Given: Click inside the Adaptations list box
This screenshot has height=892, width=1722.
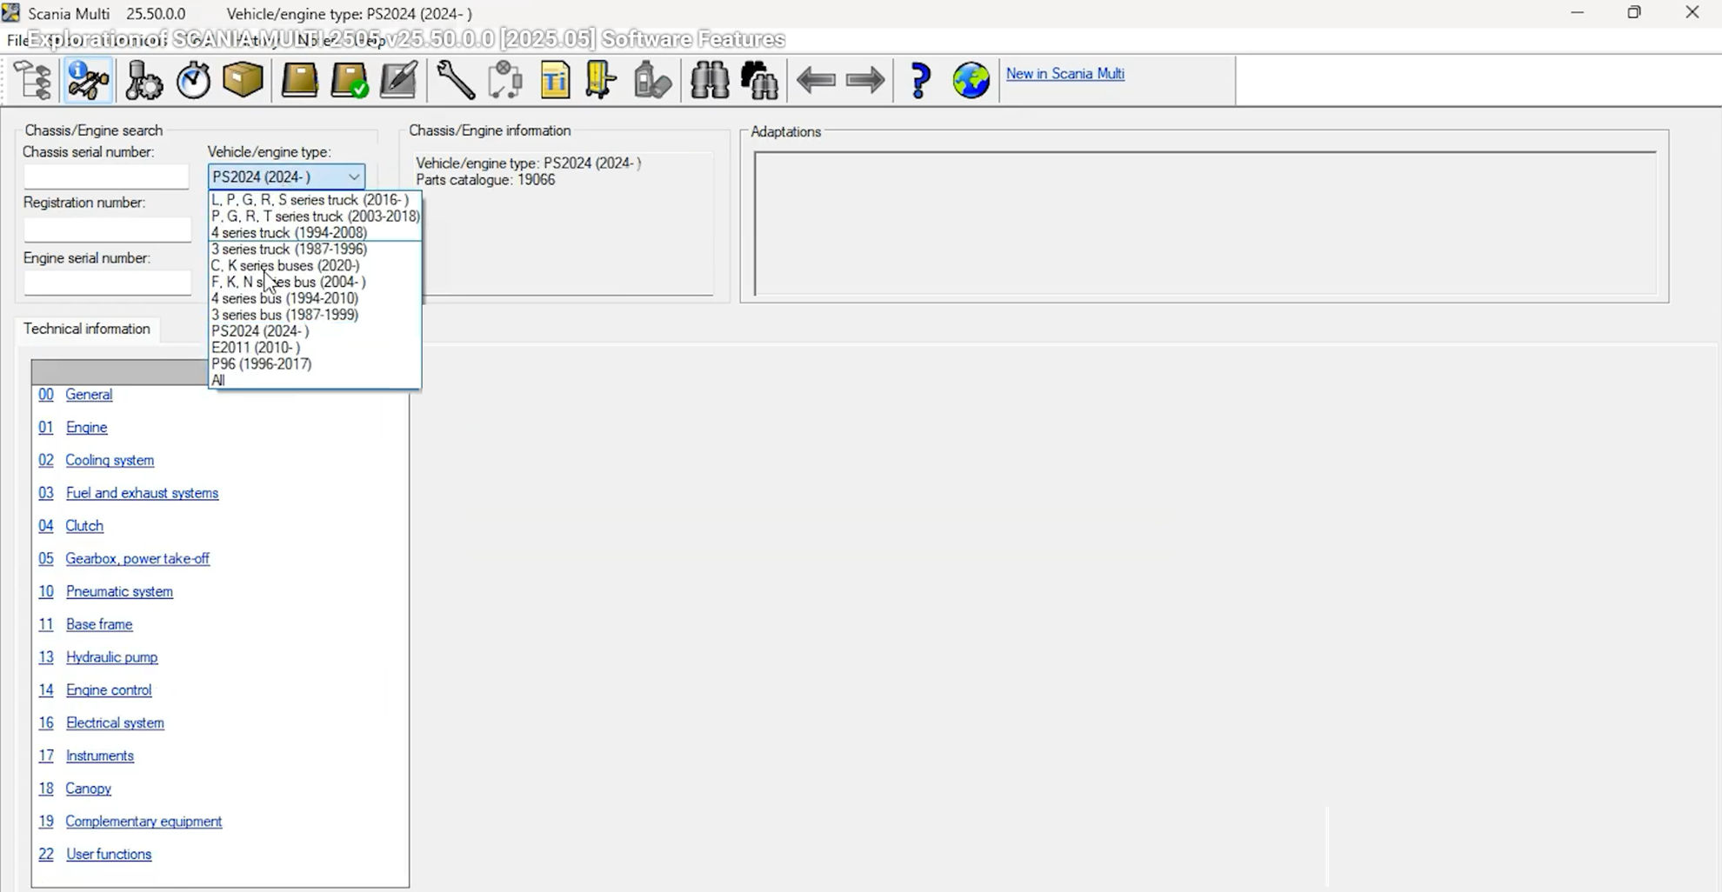Looking at the screenshot, I should point(1205,224).
